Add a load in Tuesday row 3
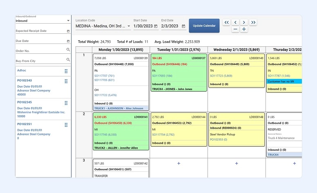The width and height of the screenshot is (317, 193). [179, 163]
